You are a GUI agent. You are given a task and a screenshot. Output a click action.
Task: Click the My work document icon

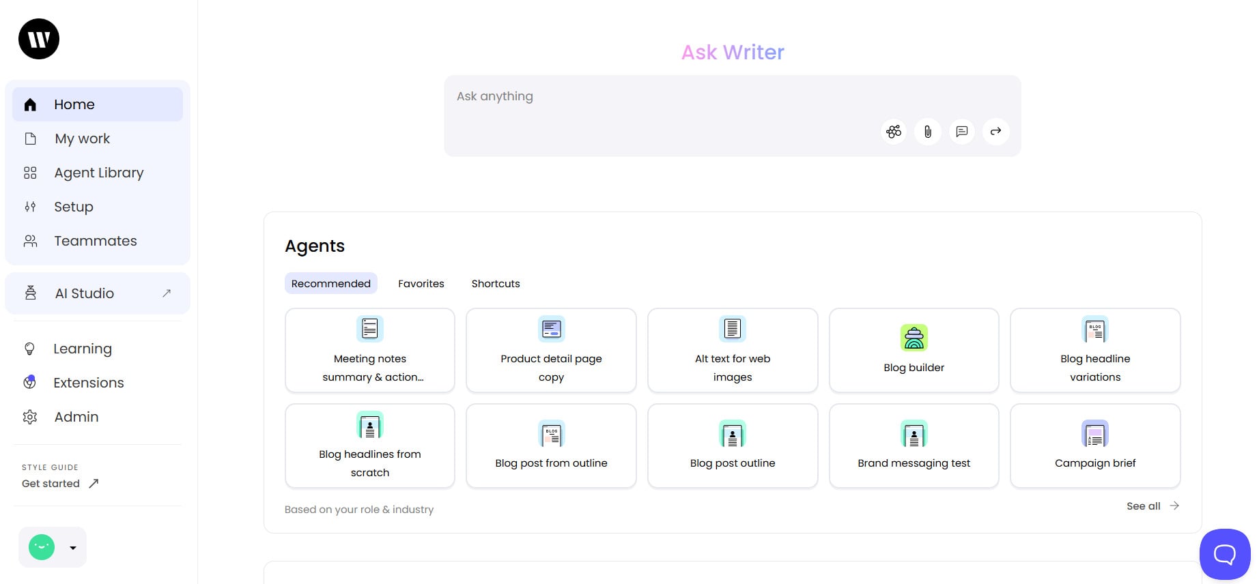(30, 138)
